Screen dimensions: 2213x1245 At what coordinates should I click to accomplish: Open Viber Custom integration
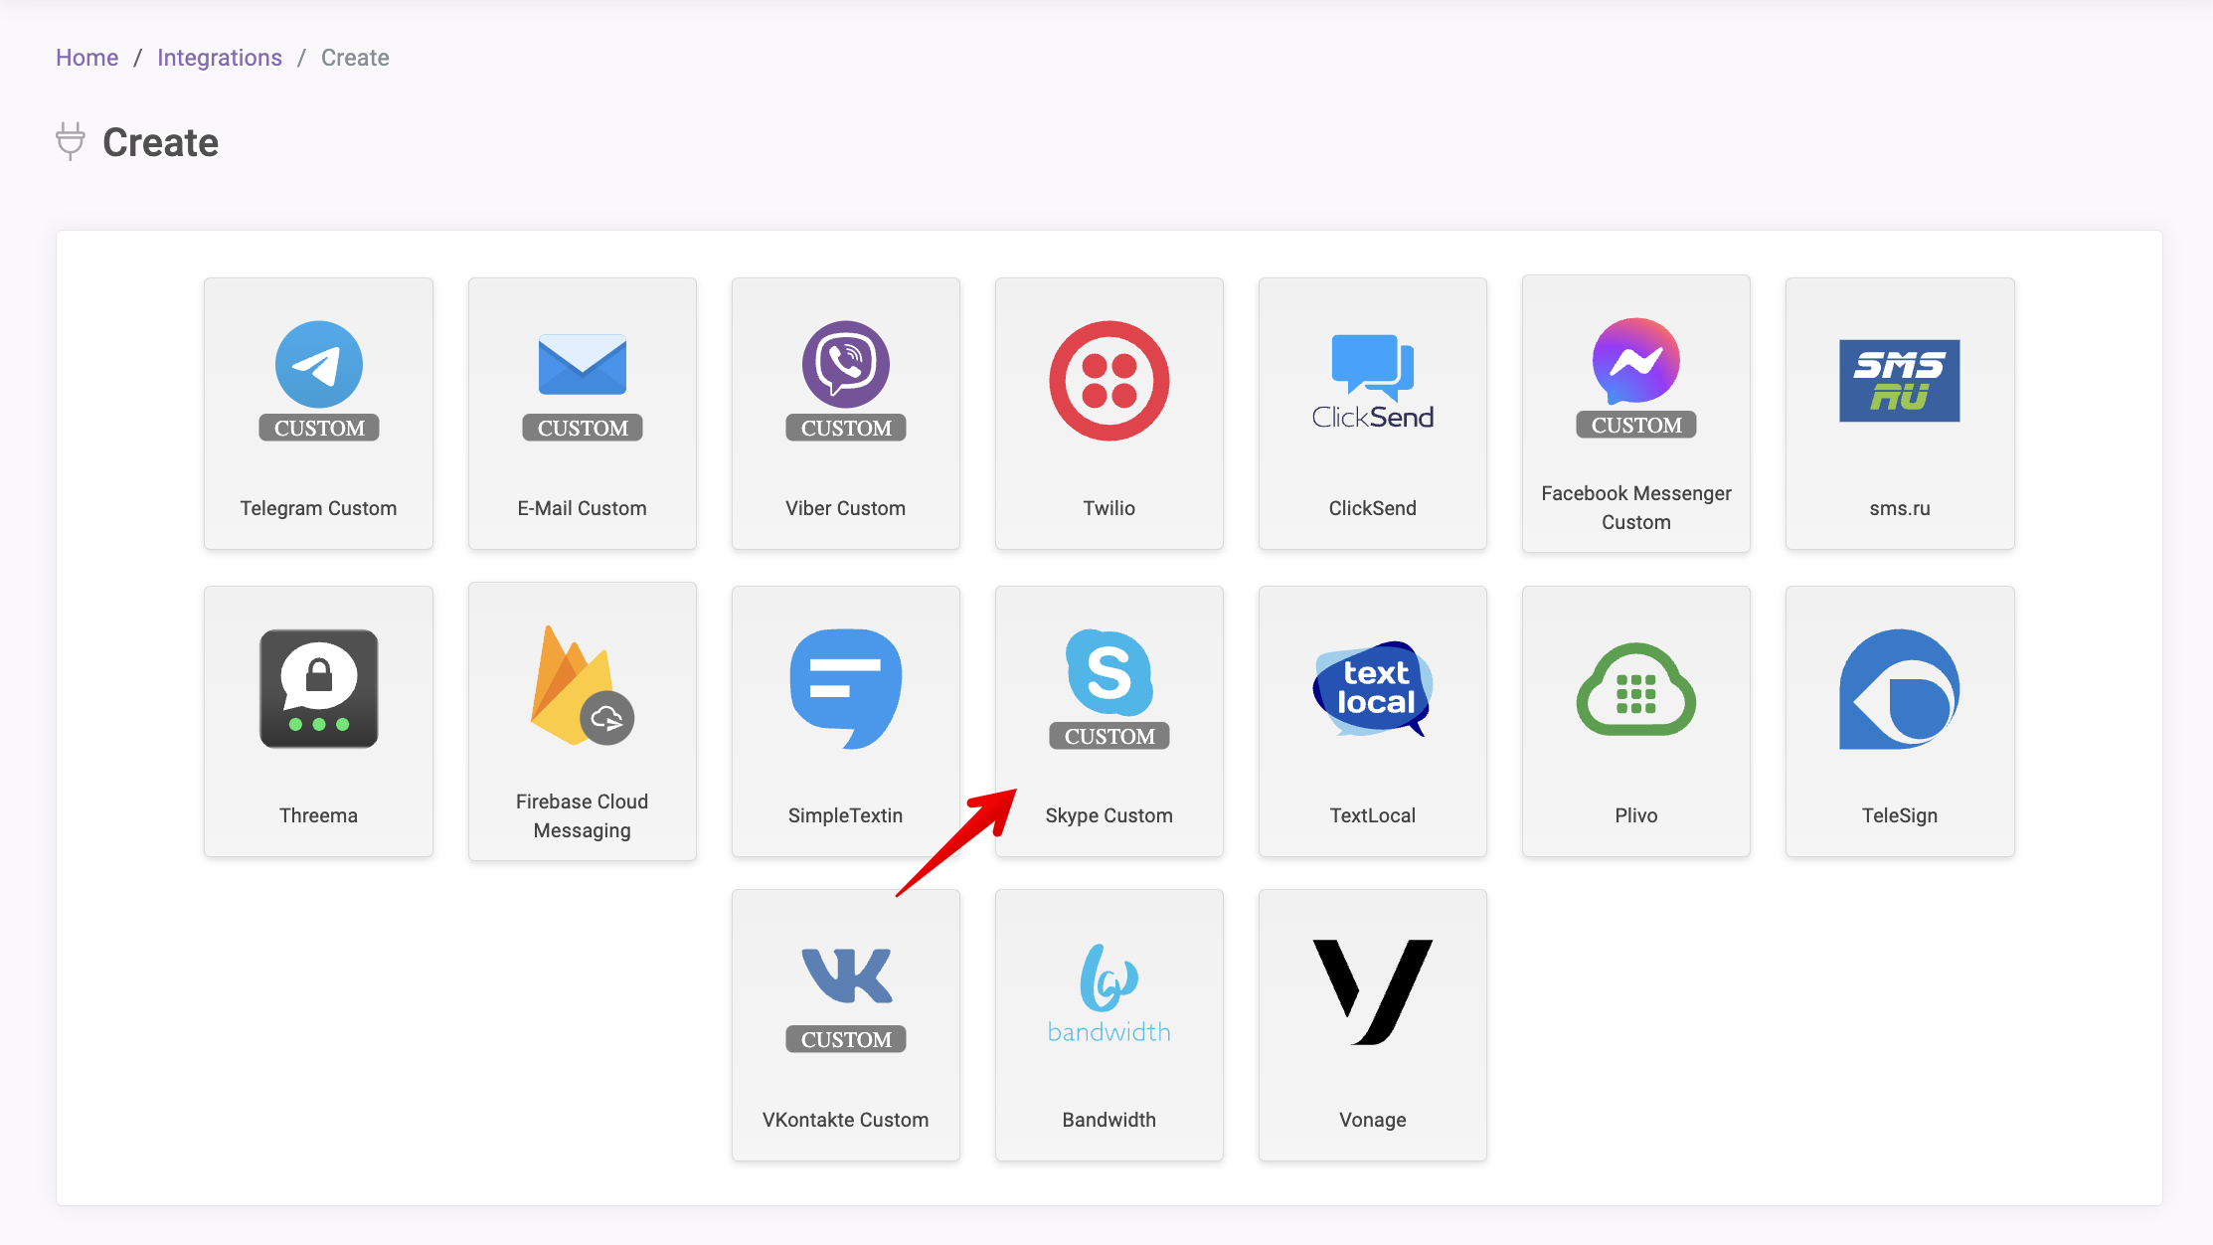(x=845, y=412)
